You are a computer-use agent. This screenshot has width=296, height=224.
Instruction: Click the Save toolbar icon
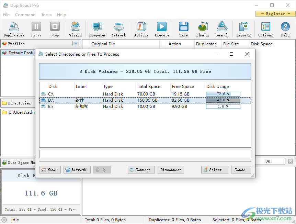click(183, 29)
